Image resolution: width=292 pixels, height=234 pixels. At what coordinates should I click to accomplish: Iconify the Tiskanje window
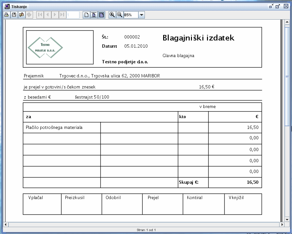271,6
